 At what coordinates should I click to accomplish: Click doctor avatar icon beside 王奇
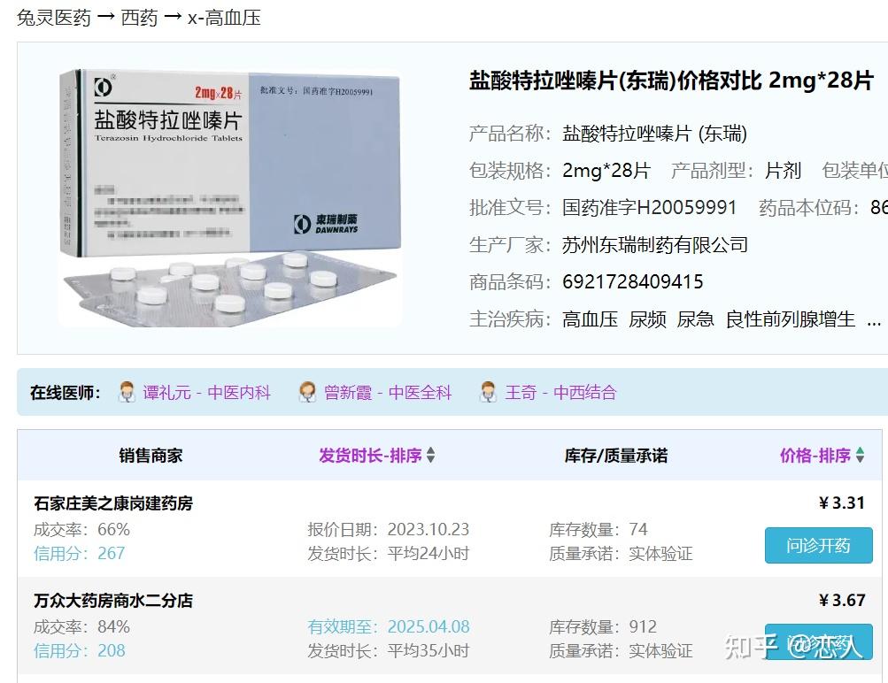(x=488, y=392)
